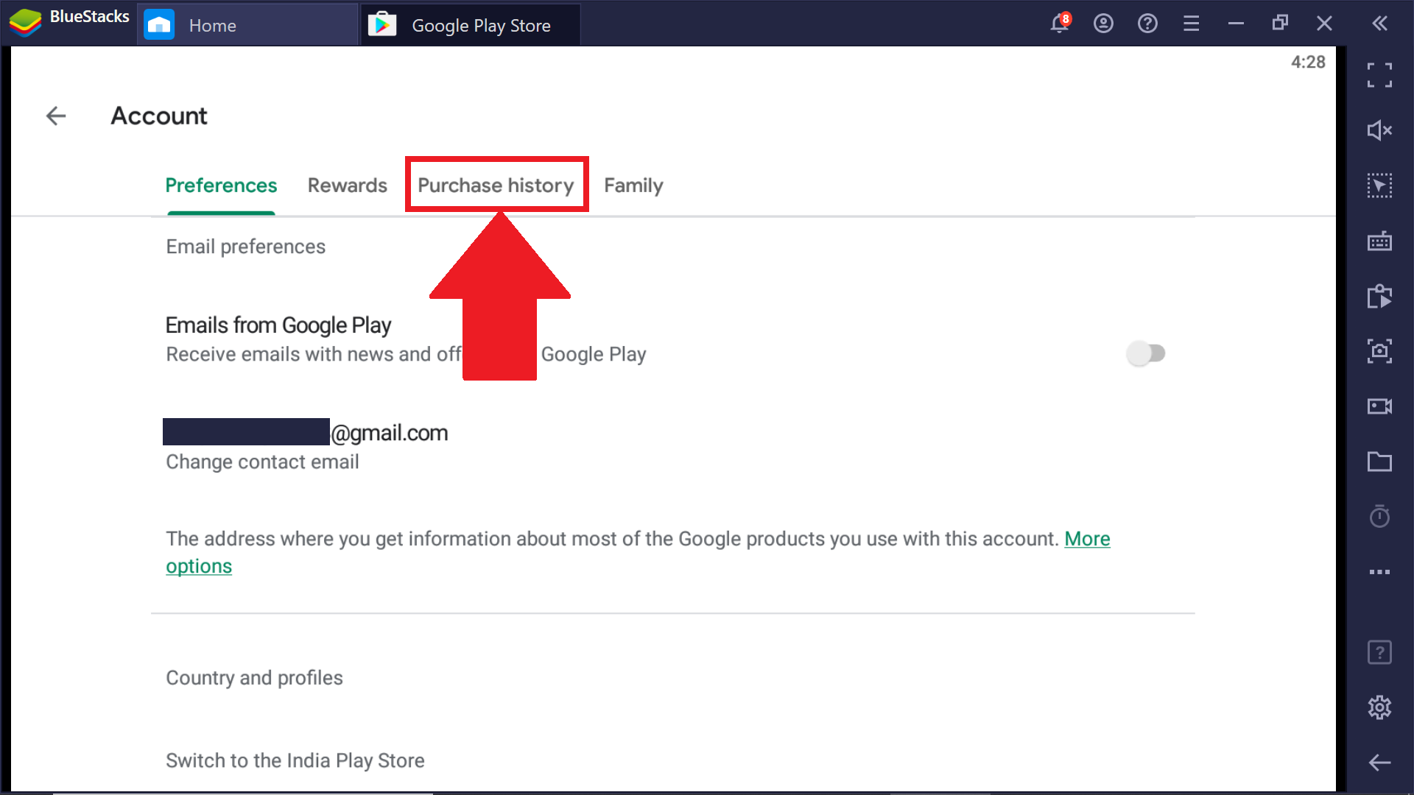
Task: Take a screenshot with sidebar camera icon
Action: tap(1379, 351)
